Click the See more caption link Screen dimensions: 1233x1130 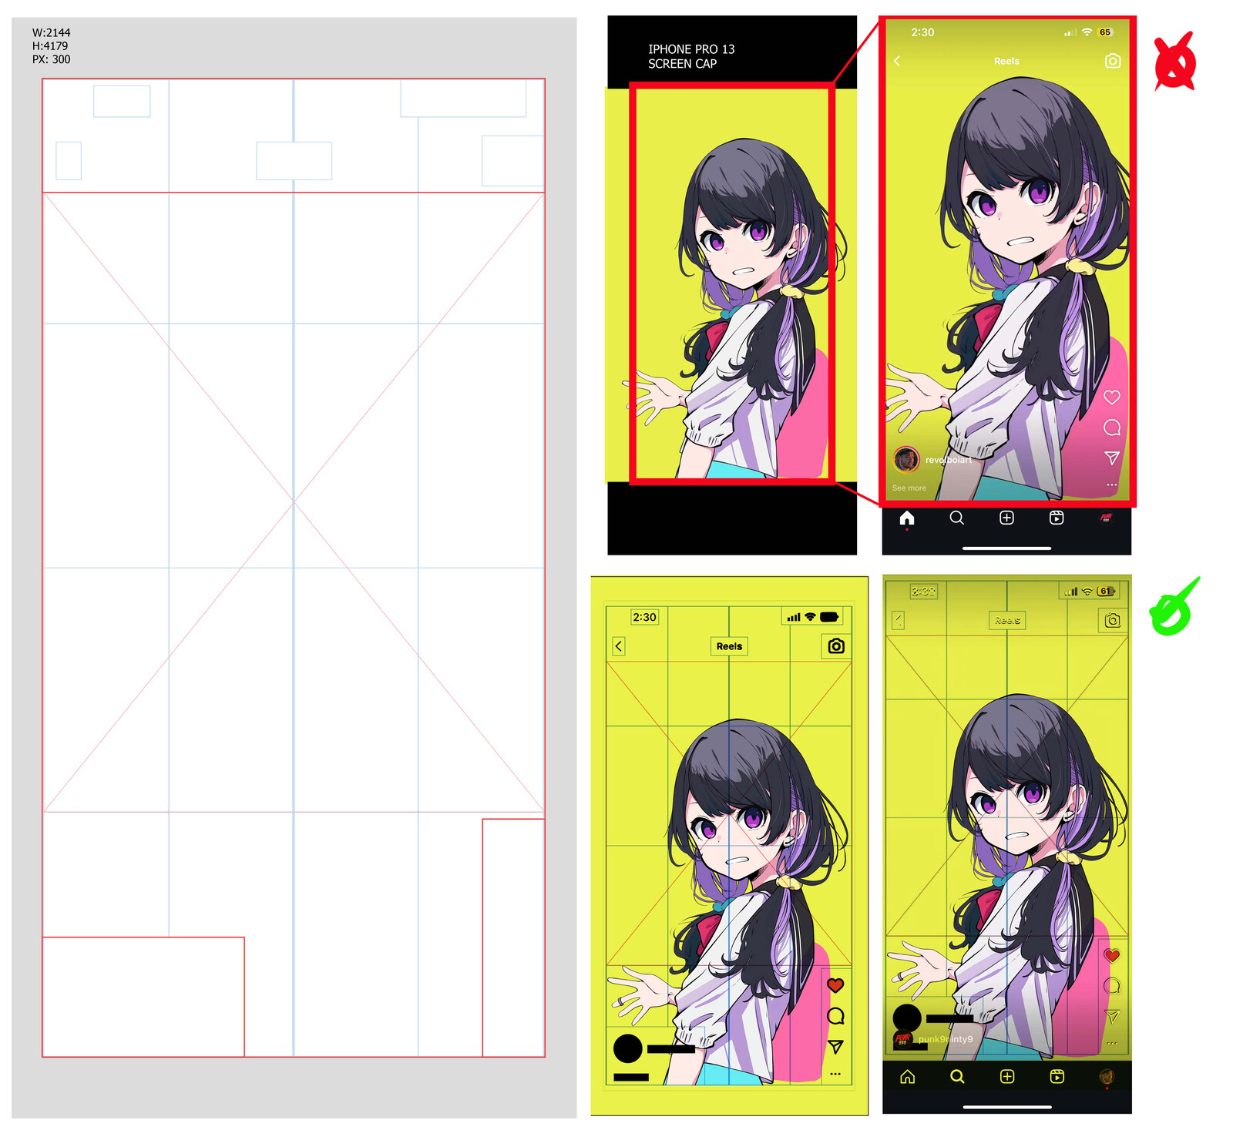[x=909, y=488]
